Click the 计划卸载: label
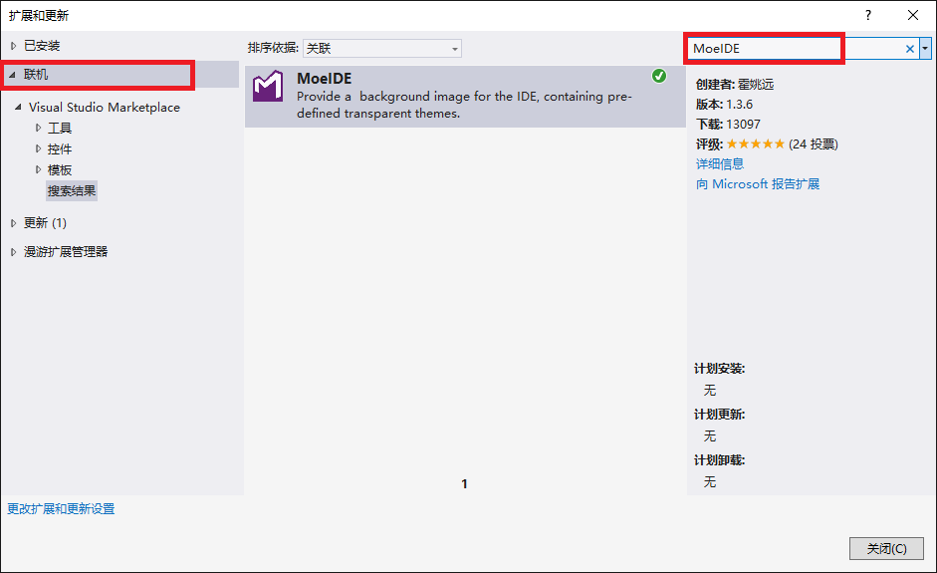Viewport: 937px width, 573px height. (720, 460)
